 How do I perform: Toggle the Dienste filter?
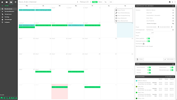[149, 70]
